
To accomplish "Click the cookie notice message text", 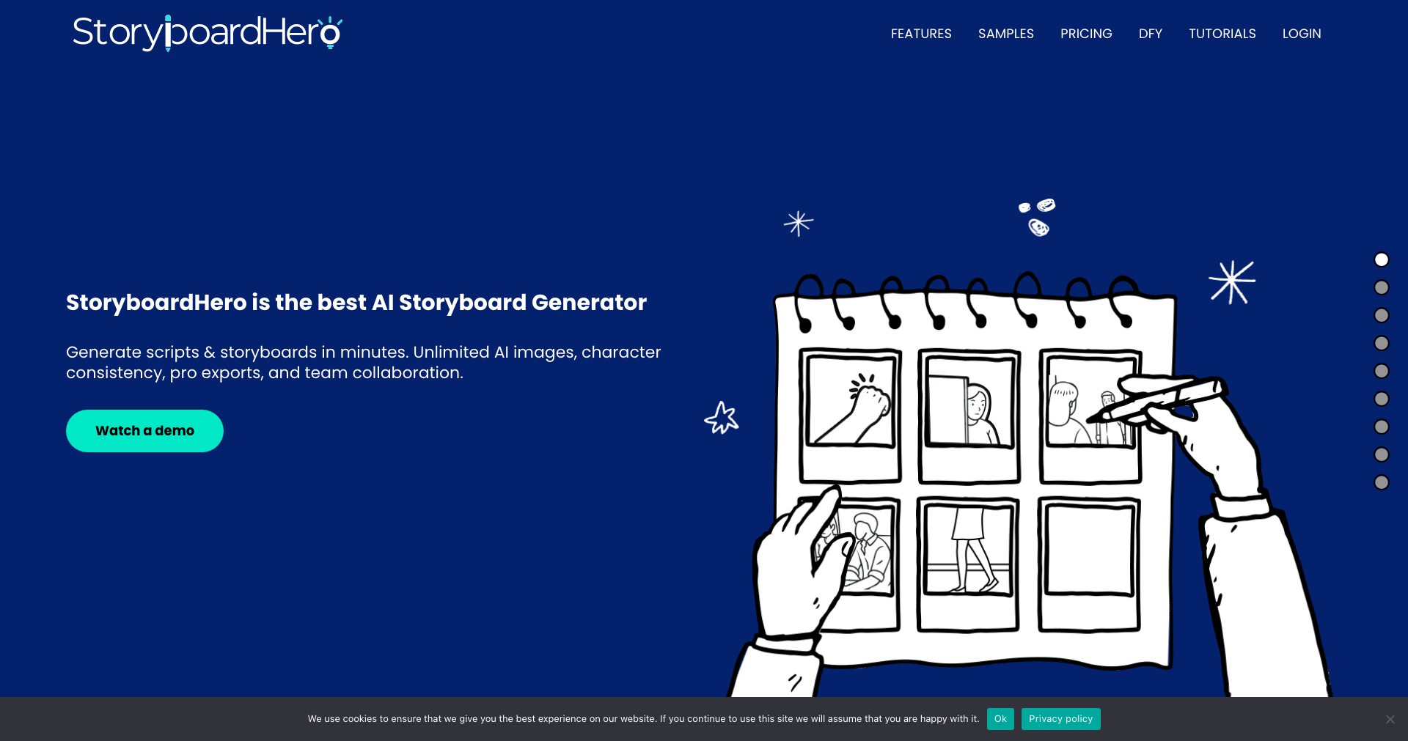I will coord(643,719).
